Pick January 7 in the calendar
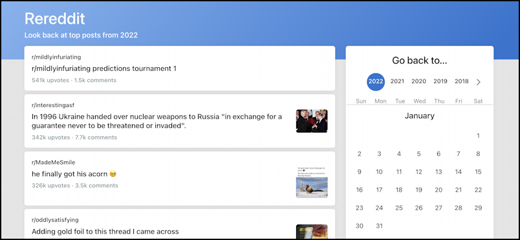 [x=459, y=154]
